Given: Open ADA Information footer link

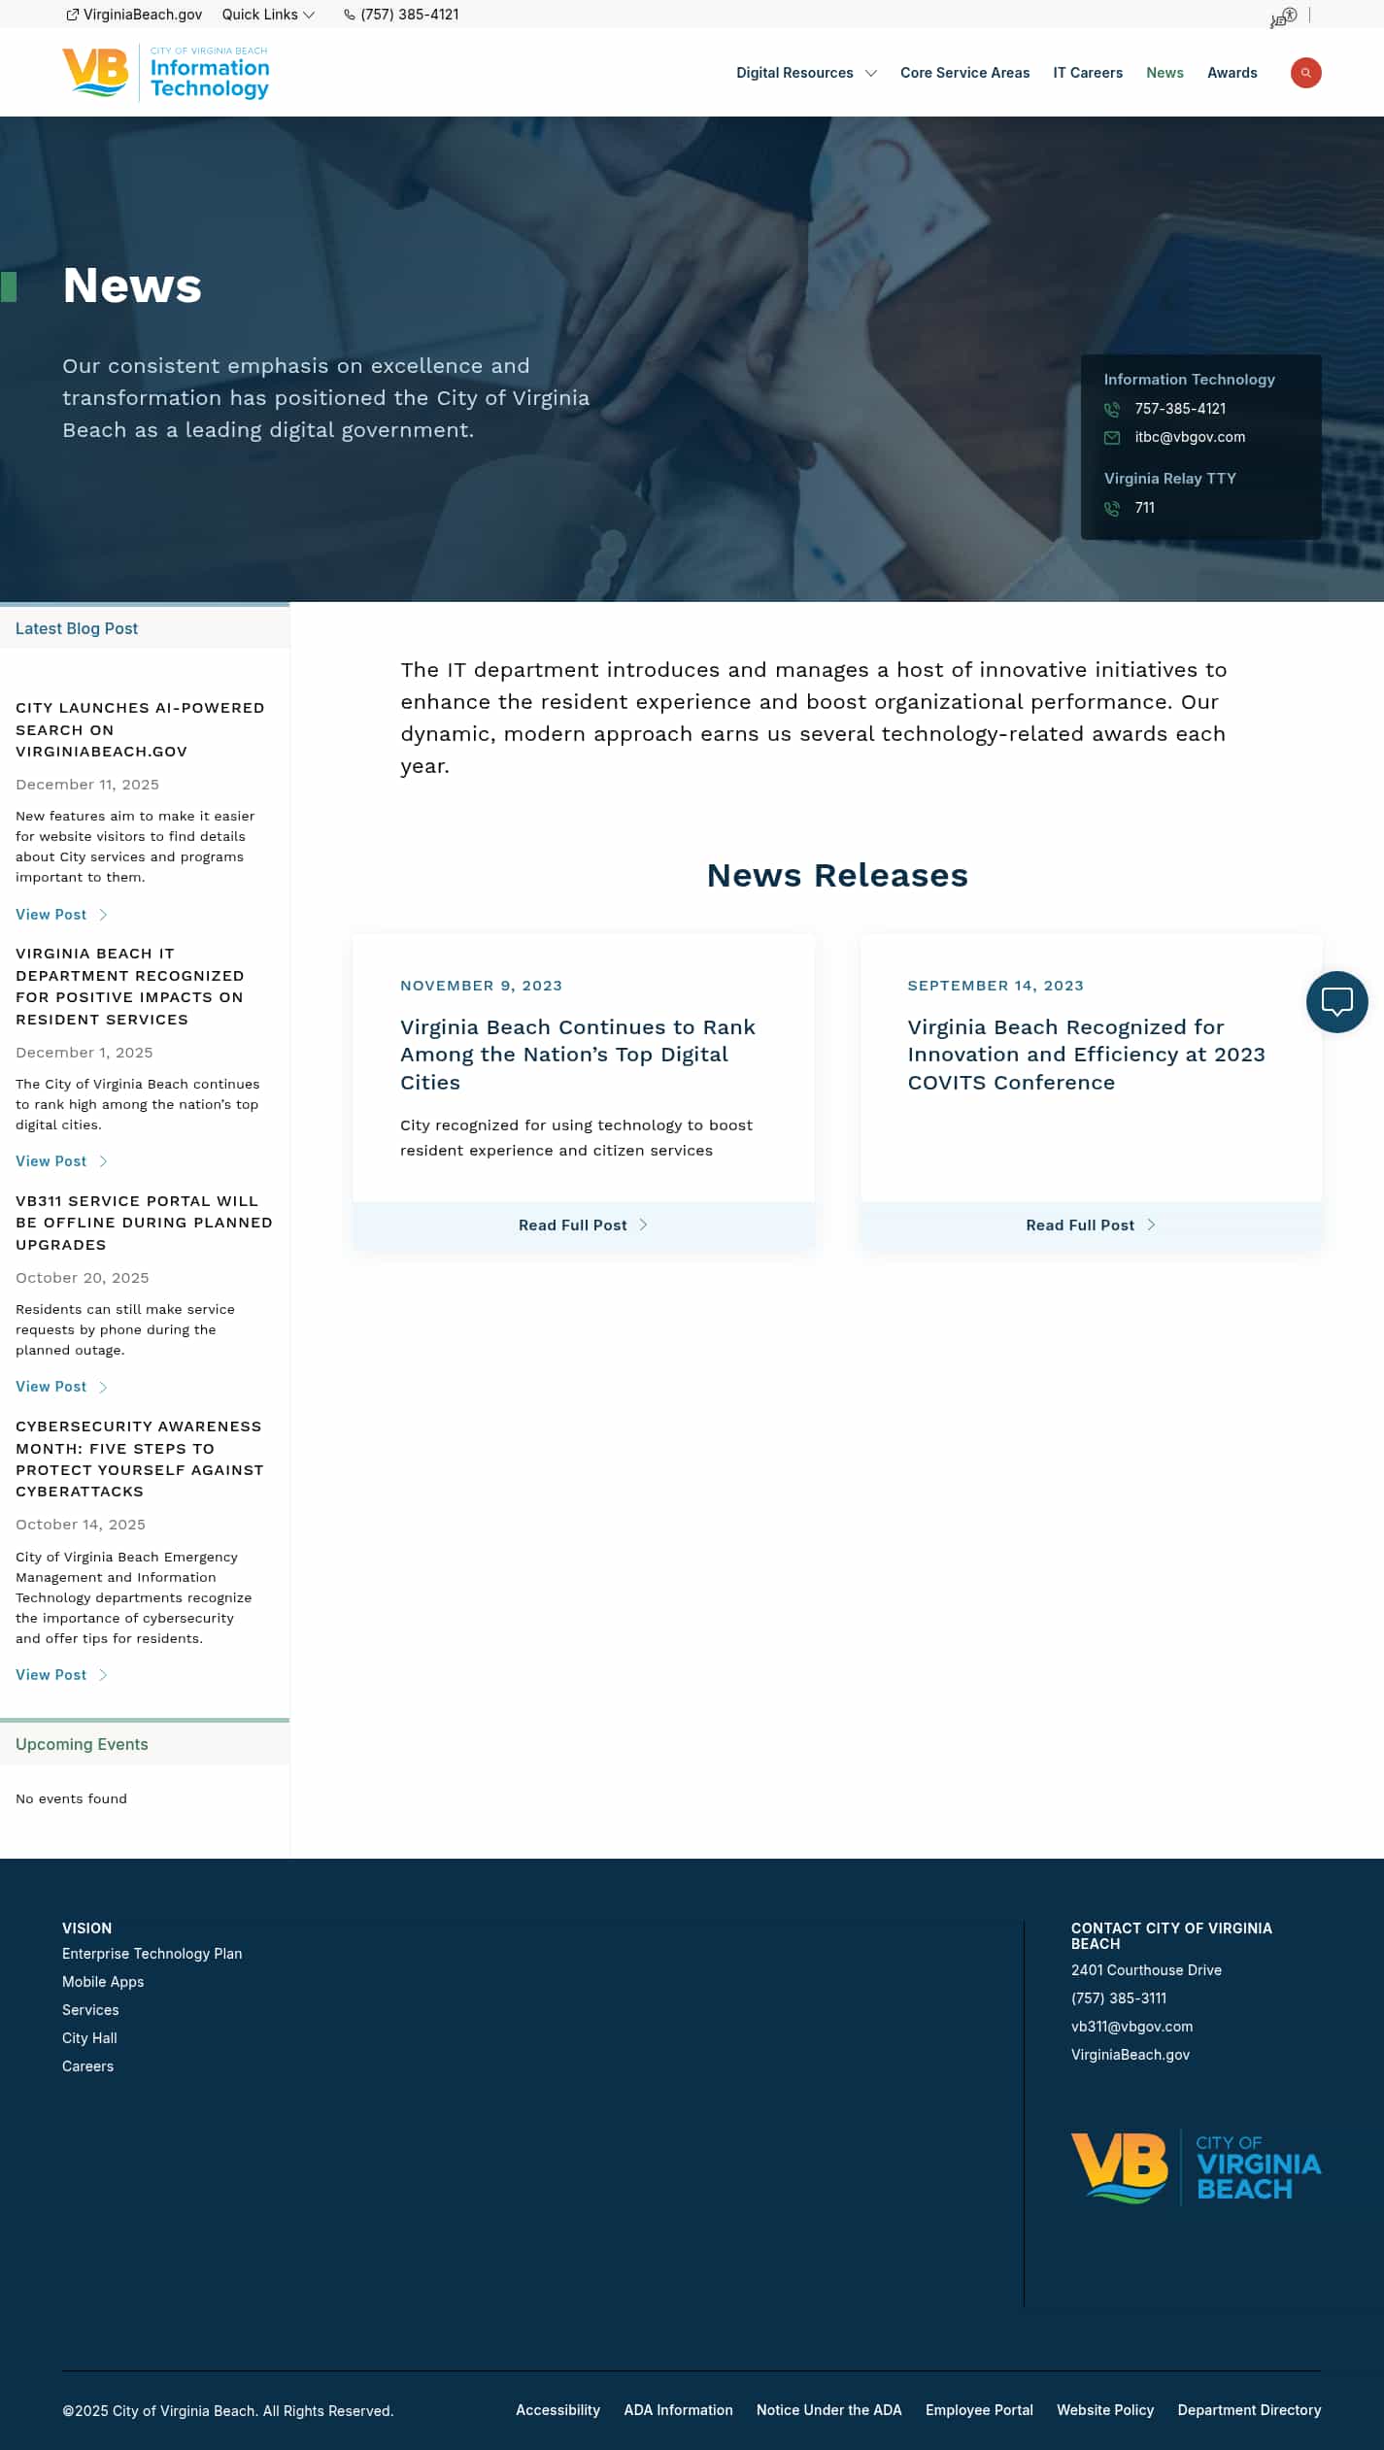Looking at the screenshot, I should pos(678,2410).
